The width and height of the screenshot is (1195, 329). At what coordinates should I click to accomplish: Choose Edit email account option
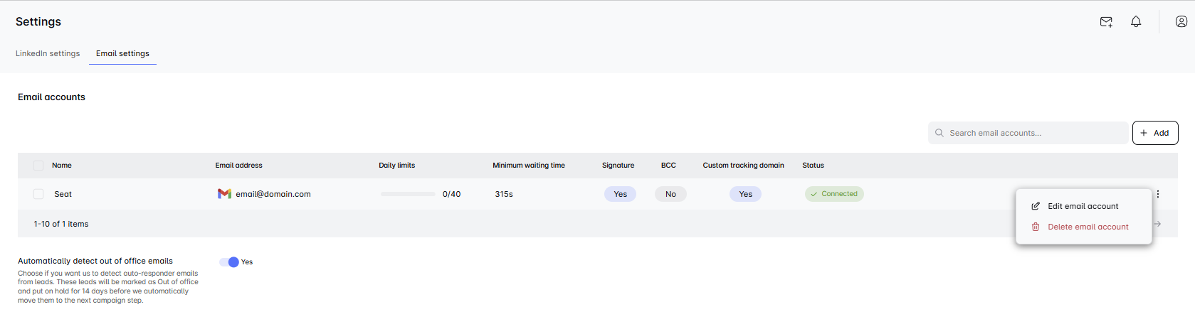pos(1083,206)
